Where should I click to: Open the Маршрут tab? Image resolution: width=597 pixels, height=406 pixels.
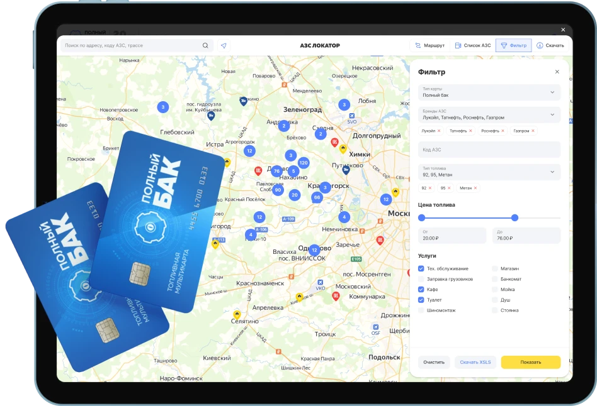pos(430,45)
